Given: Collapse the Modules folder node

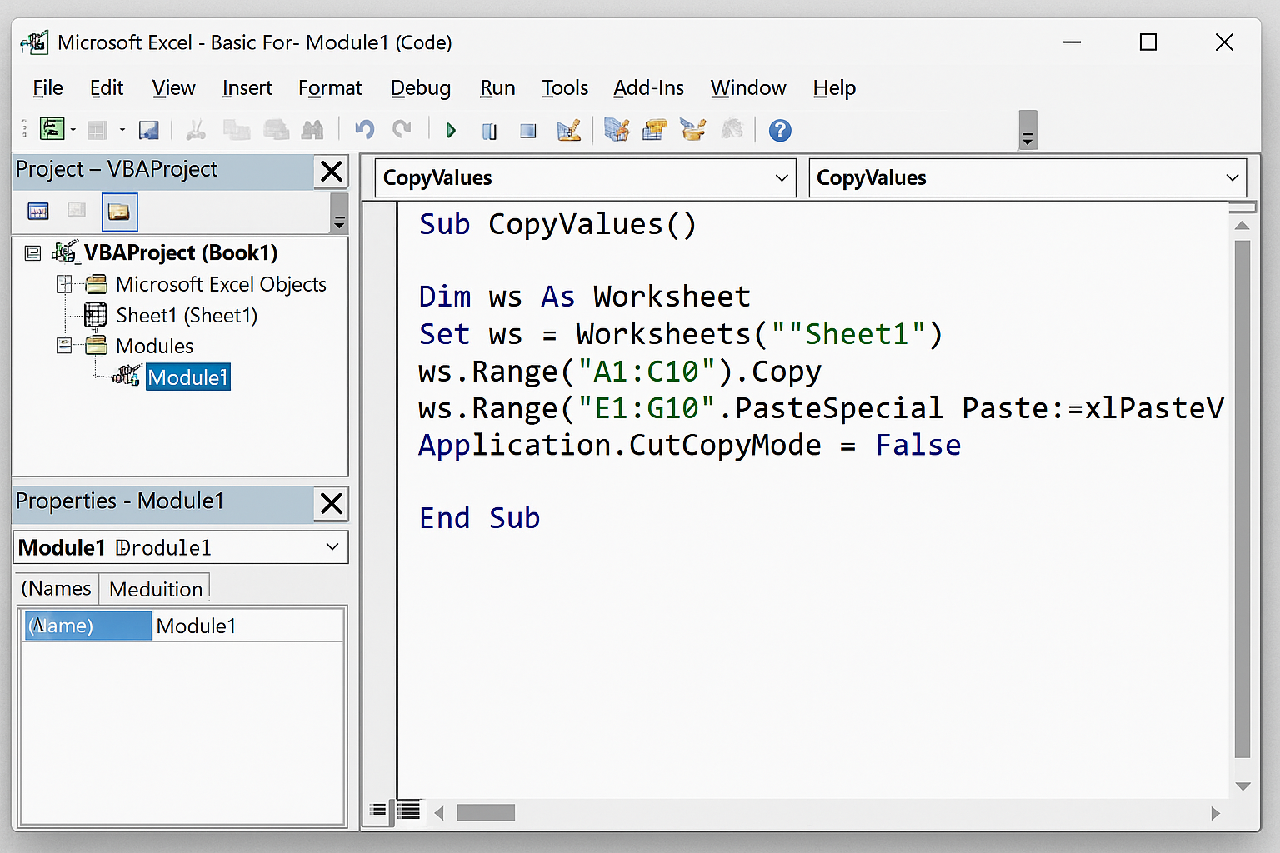Looking at the screenshot, I should 64,346.
